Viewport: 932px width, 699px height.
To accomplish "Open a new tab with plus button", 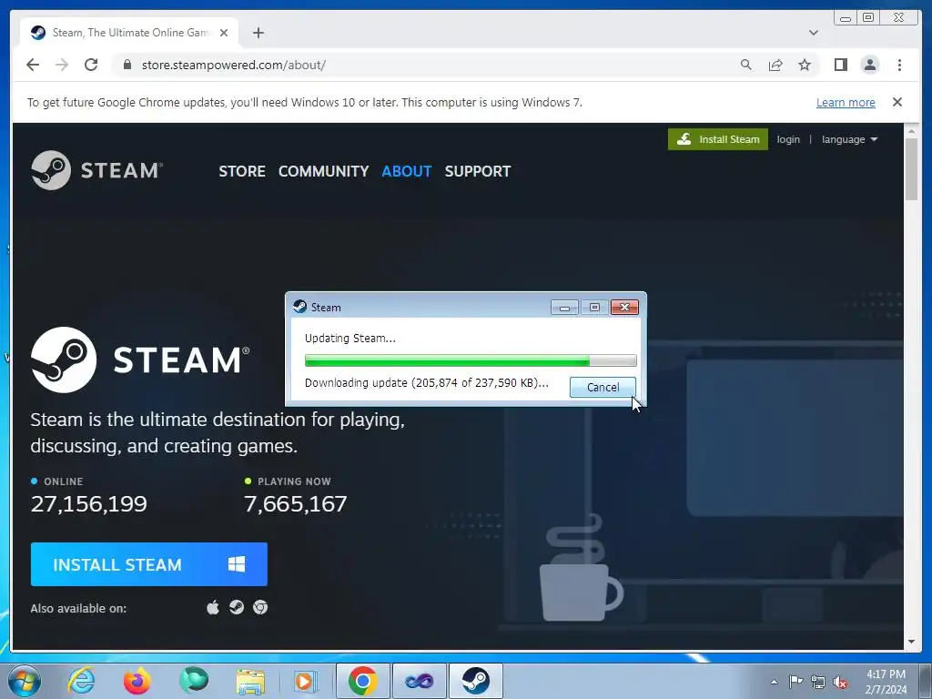I will (258, 33).
